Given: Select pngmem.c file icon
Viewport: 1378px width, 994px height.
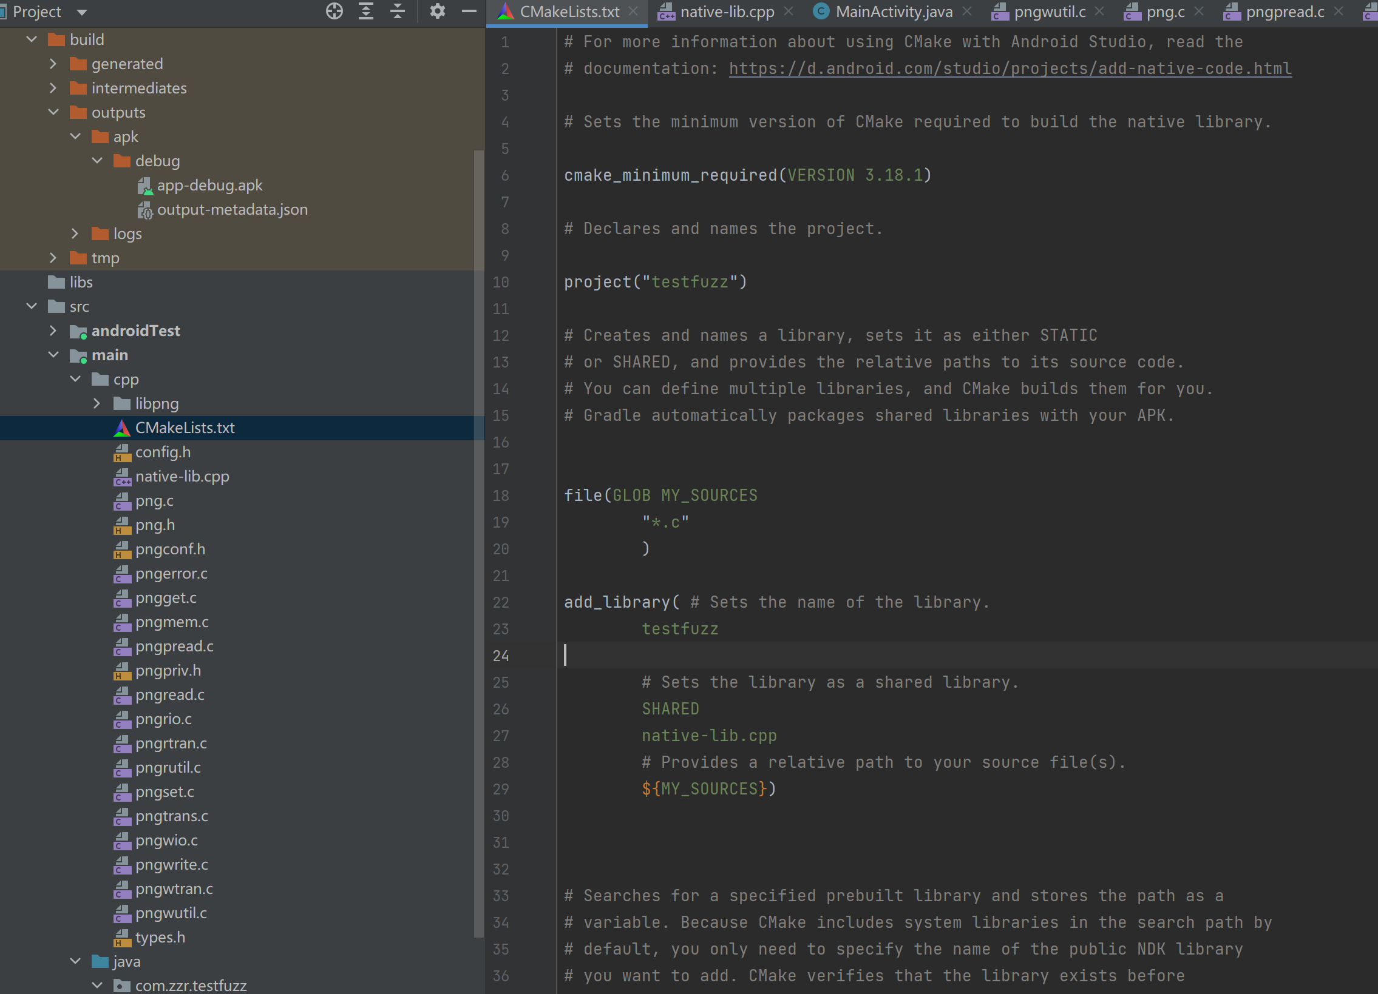Looking at the screenshot, I should pos(122,623).
